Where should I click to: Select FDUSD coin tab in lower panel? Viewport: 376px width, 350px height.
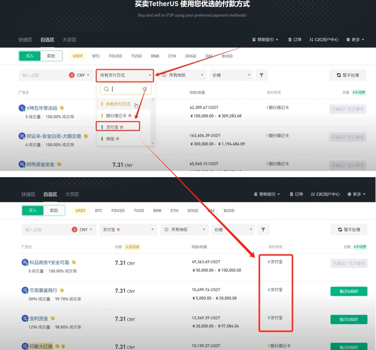pyautogui.click(x=118, y=210)
